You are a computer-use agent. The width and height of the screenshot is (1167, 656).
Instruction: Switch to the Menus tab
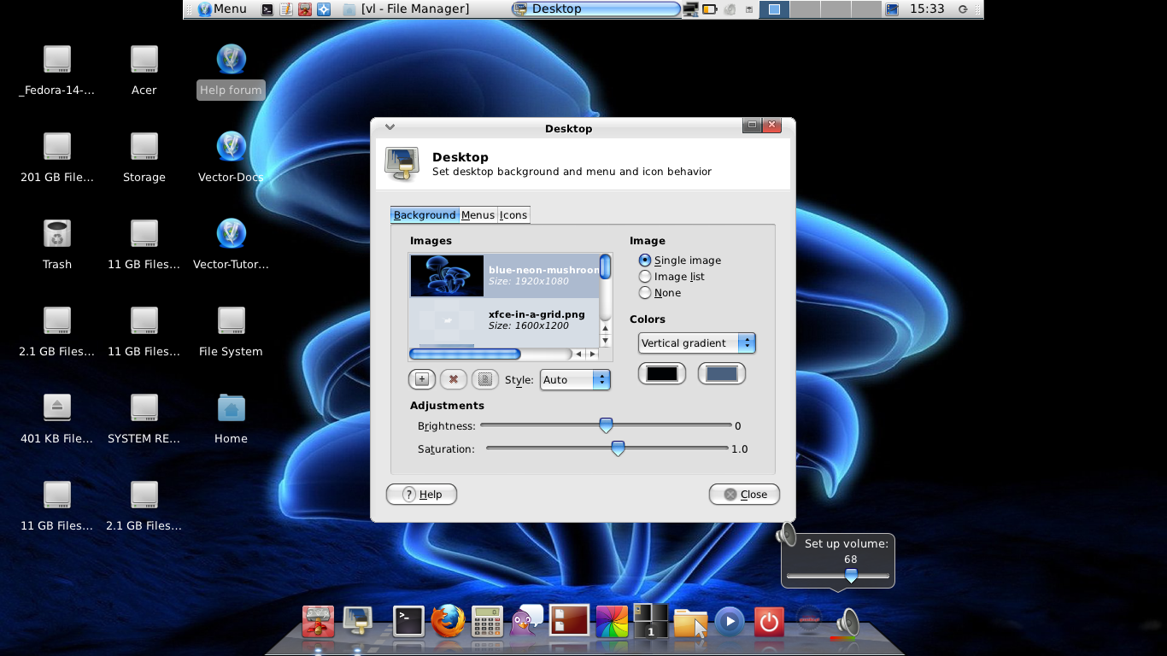478,214
